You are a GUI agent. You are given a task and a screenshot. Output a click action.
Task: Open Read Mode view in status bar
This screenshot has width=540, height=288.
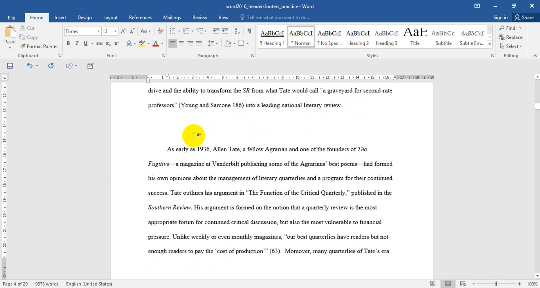[x=433, y=284]
